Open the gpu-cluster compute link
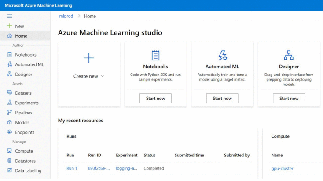The image size is (323, 181). (x=282, y=168)
